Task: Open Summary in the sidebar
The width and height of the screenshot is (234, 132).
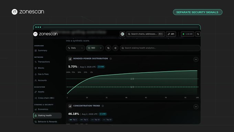Action: pos(47,51)
